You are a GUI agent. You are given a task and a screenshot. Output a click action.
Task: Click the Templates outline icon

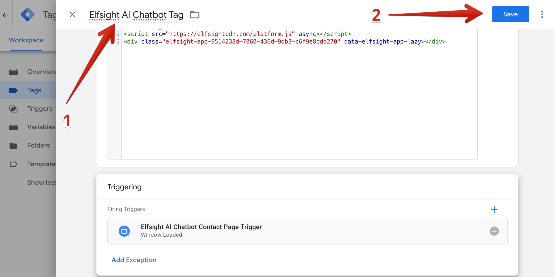tap(13, 164)
